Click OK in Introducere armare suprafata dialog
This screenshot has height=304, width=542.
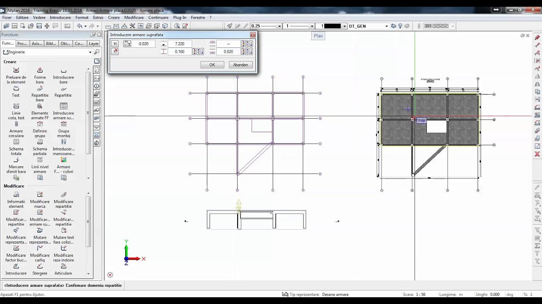212,65
